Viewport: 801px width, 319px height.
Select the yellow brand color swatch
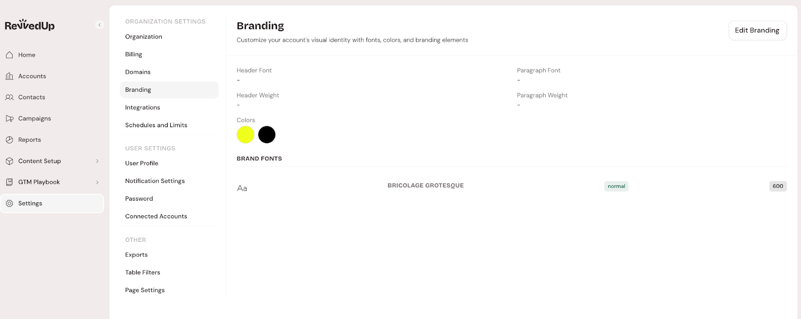tap(245, 135)
